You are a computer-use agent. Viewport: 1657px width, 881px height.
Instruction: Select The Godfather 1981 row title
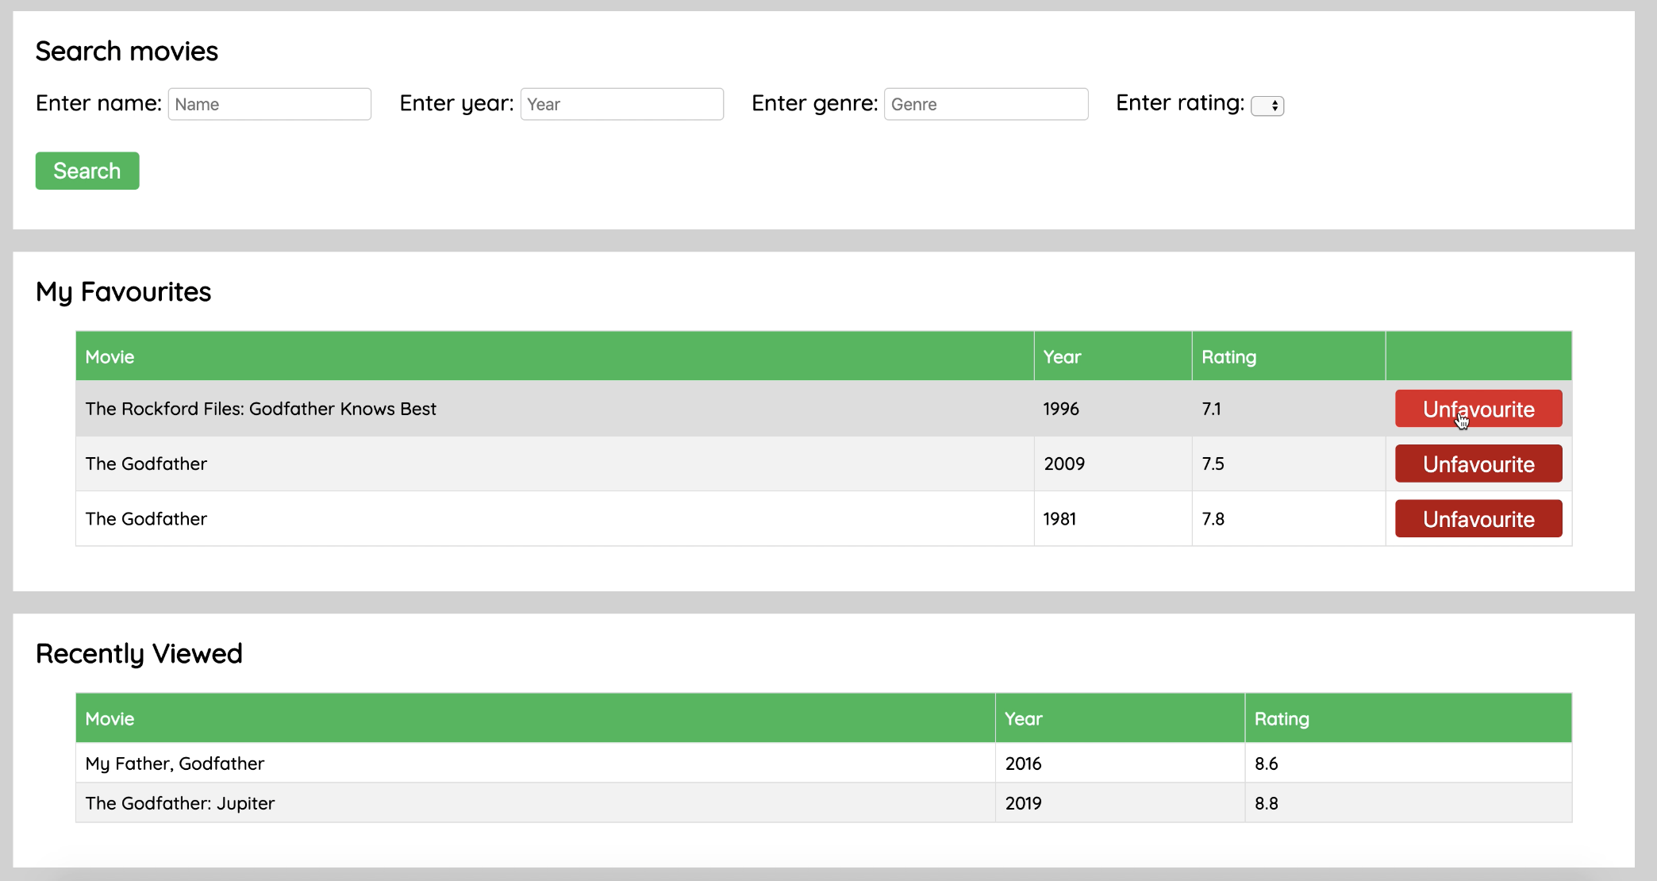pos(146,518)
